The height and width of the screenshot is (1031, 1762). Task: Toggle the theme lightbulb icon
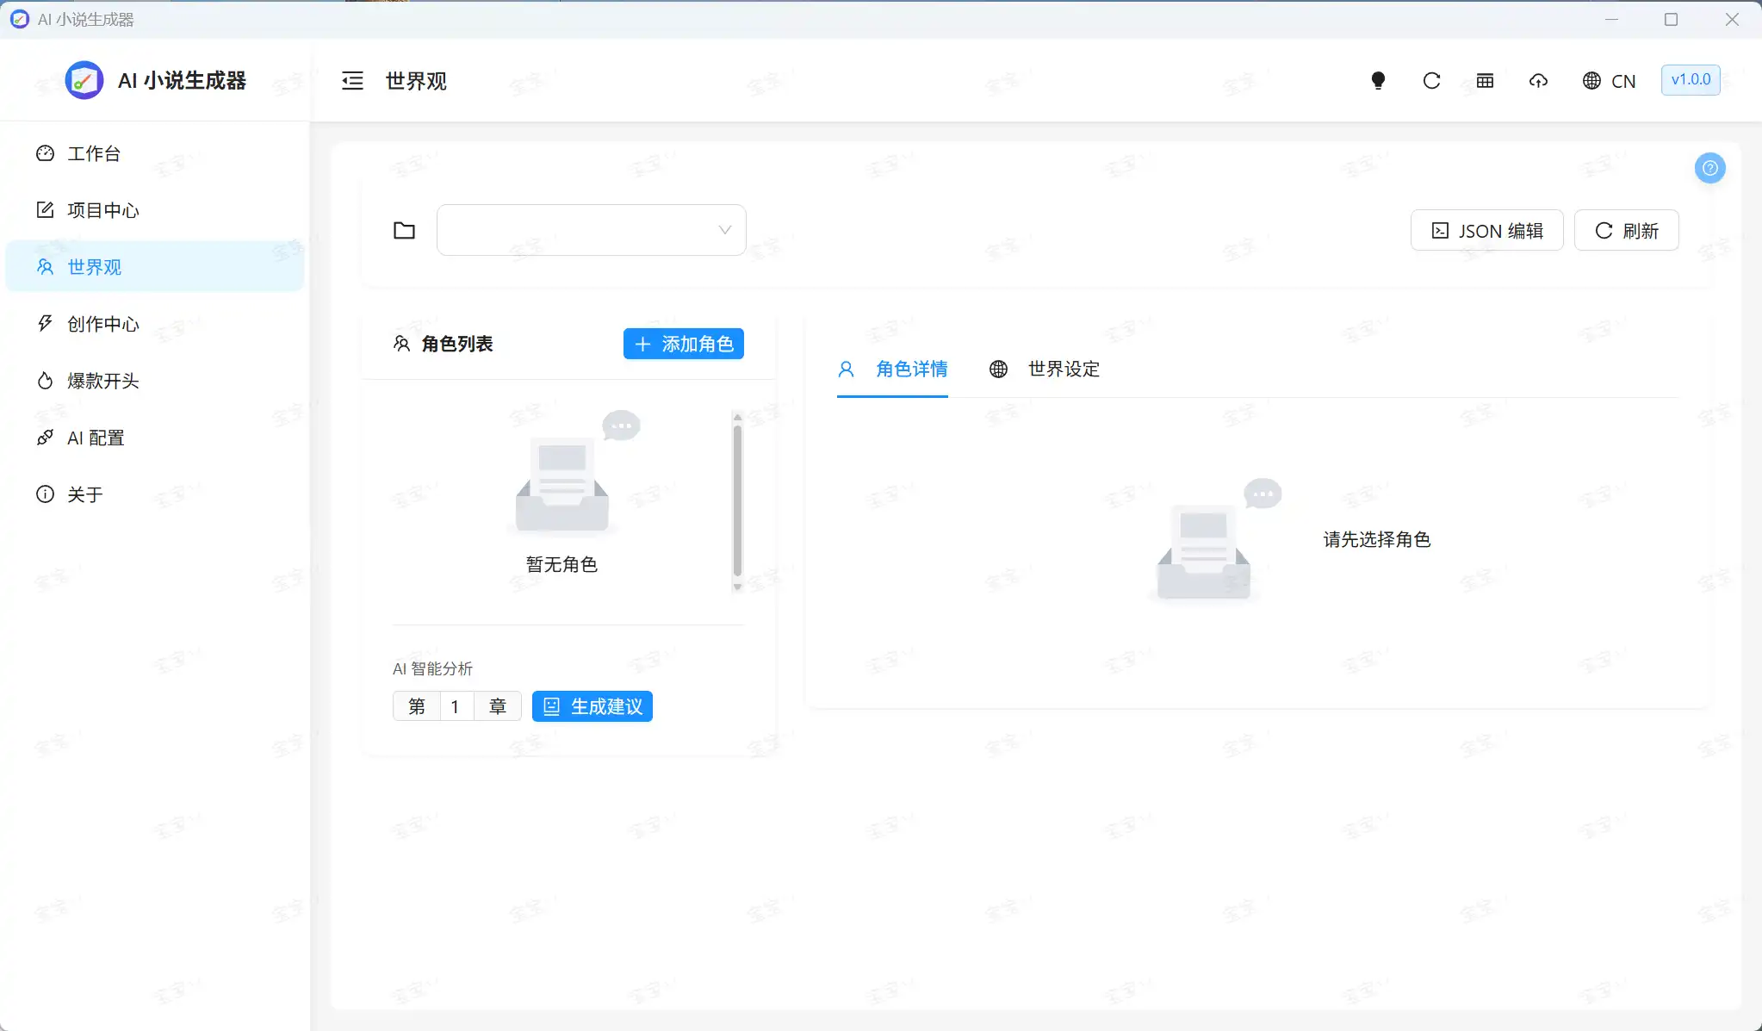(1378, 80)
